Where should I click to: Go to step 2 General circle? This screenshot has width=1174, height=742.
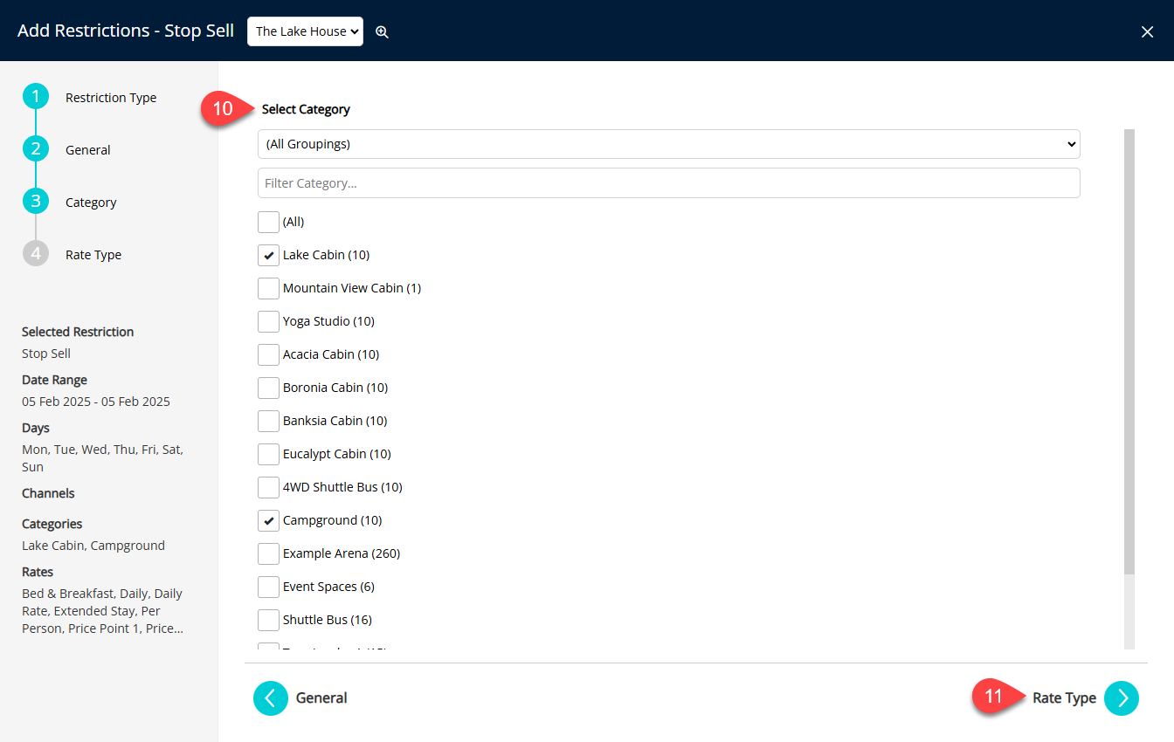[36, 149]
